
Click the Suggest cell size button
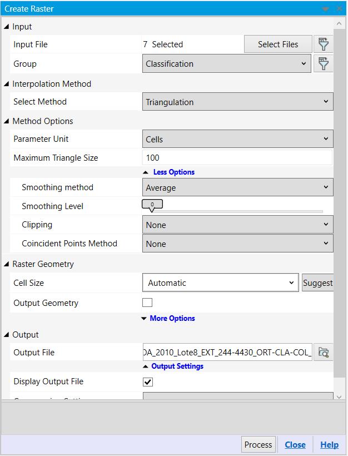pos(317,283)
